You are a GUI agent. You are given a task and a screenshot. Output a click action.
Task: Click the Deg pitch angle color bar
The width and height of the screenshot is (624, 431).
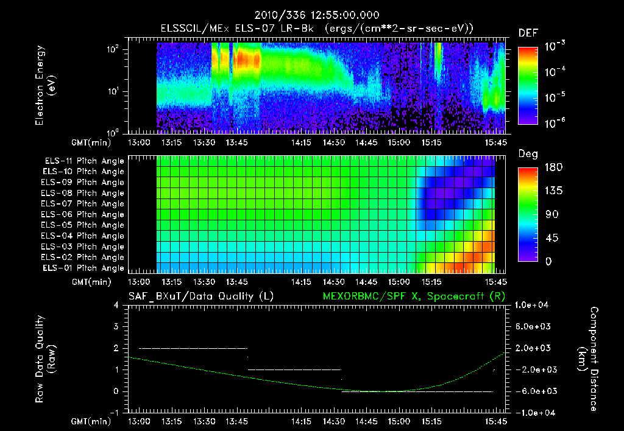528,214
